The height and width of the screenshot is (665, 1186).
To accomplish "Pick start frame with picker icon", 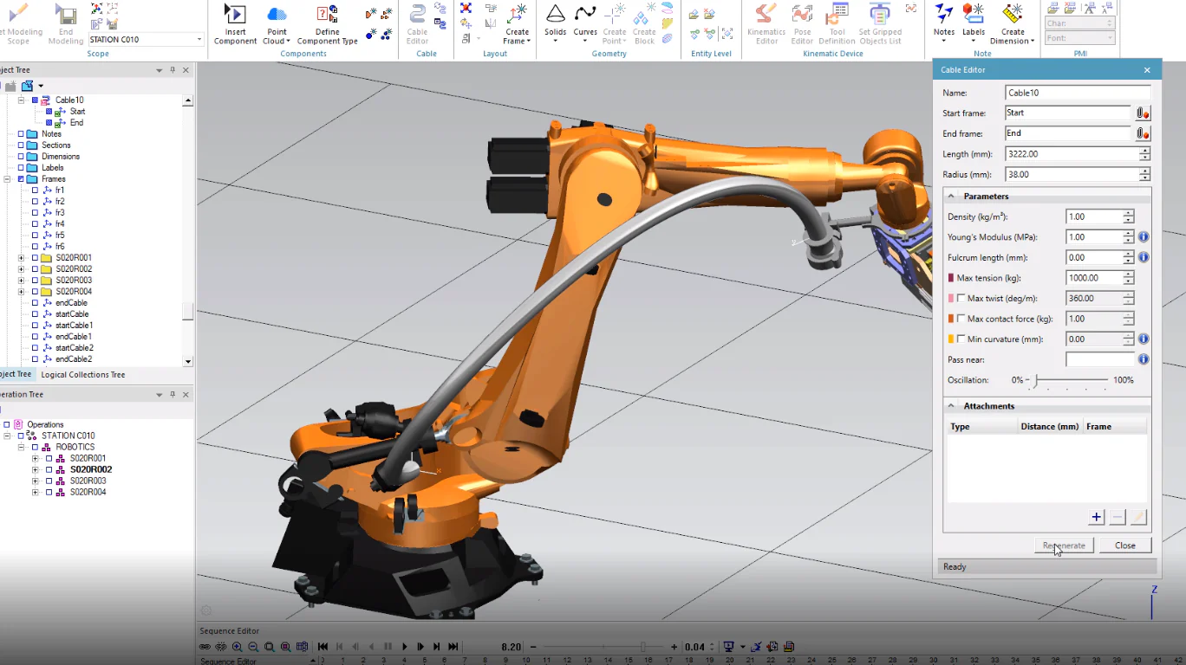I will click(x=1143, y=113).
